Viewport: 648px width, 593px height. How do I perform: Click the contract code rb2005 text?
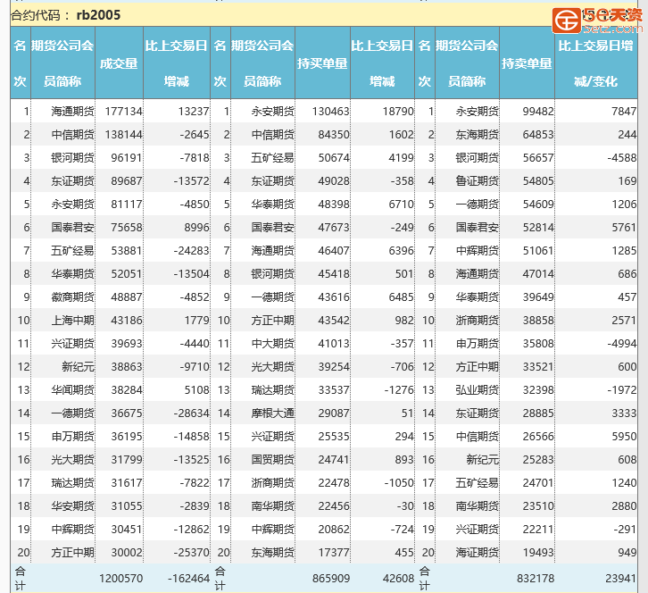point(98,15)
